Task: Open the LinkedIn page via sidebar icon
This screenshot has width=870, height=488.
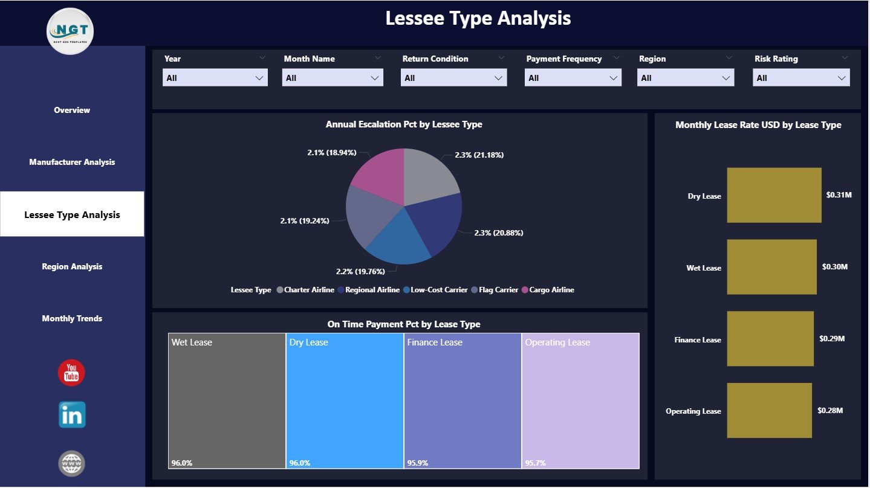Action: pos(71,415)
